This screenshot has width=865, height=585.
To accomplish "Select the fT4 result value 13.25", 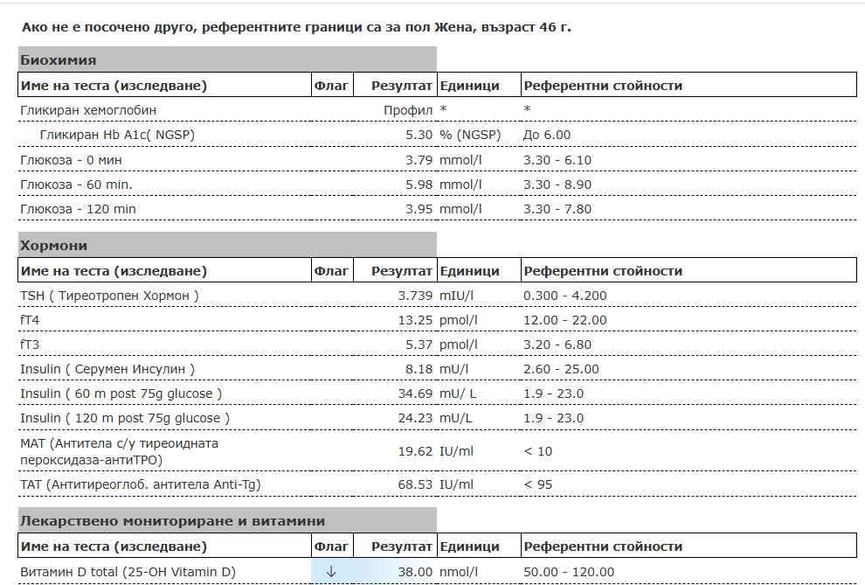I will [415, 320].
